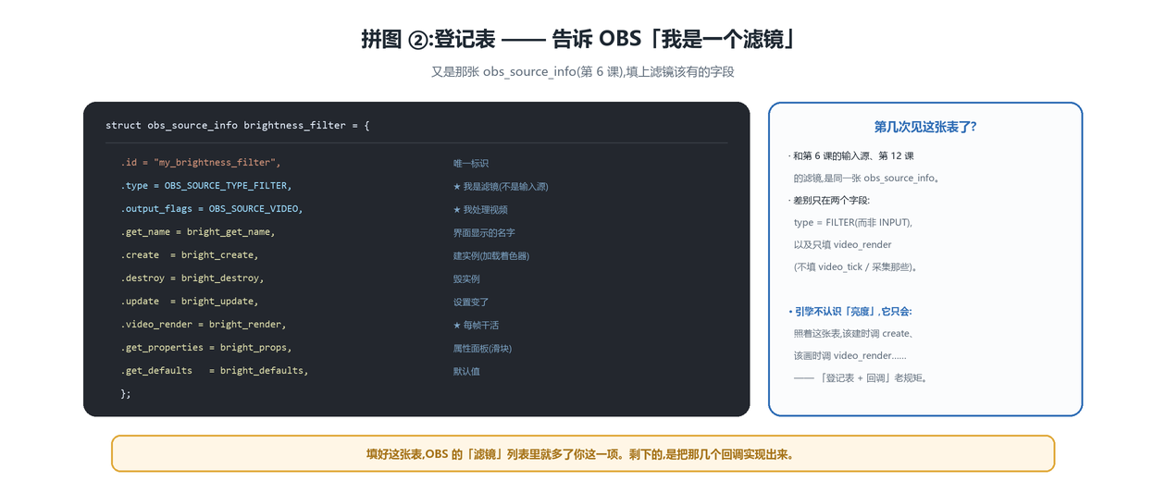The height and width of the screenshot is (481, 1166).
Task: Click the .video_render = bright_render line
Action: coord(203,325)
